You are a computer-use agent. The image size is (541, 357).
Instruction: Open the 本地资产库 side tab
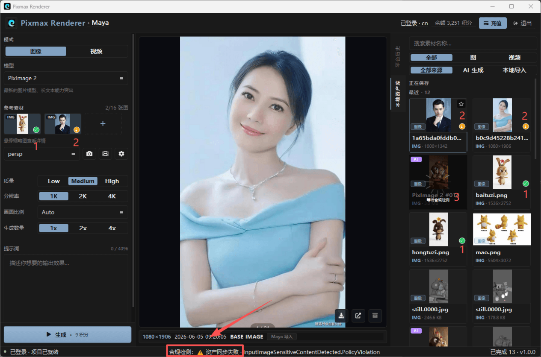398,94
